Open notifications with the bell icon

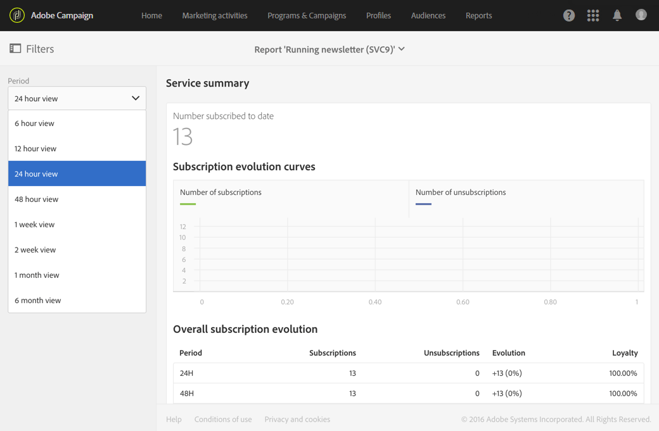point(617,15)
